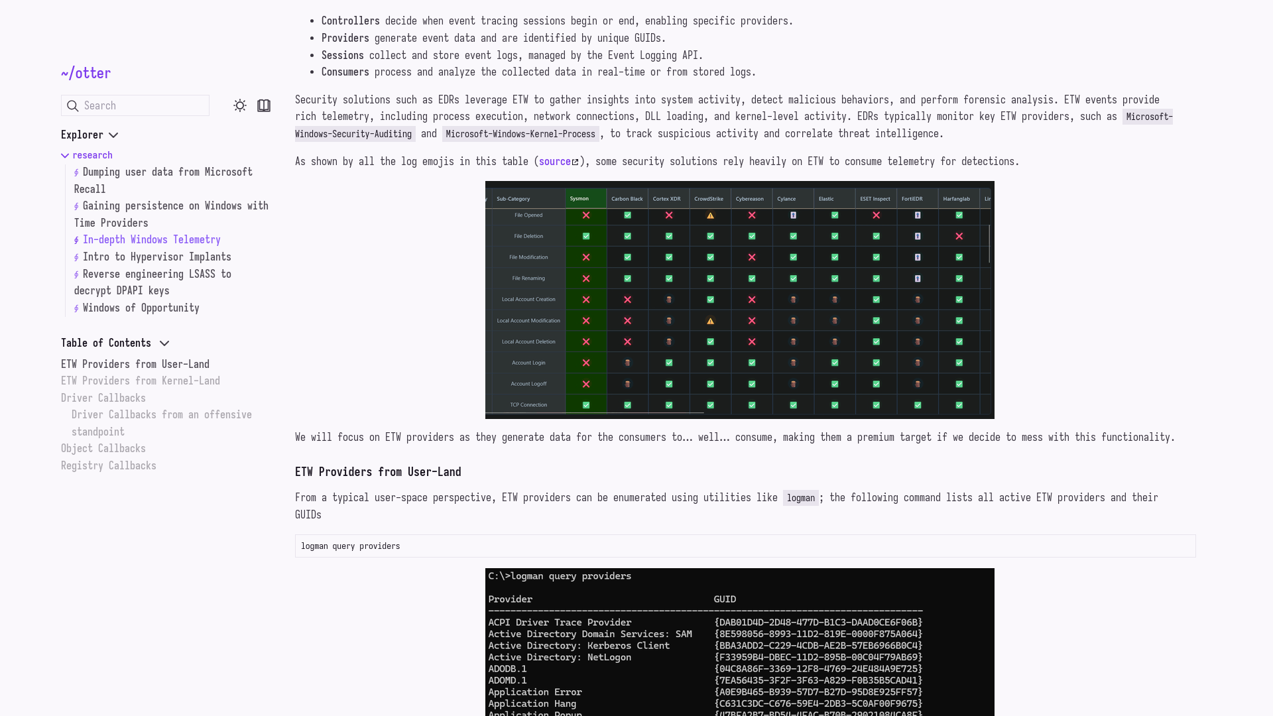
Task: Click the external link icon beside source
Action: tap(576, 162)
